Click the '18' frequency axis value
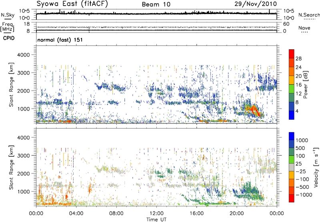This screenshot has width=320, height=222. (x=27, y=24)
